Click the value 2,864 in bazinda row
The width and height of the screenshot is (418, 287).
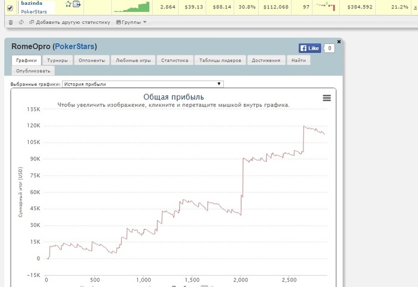(x=168, y=7)
